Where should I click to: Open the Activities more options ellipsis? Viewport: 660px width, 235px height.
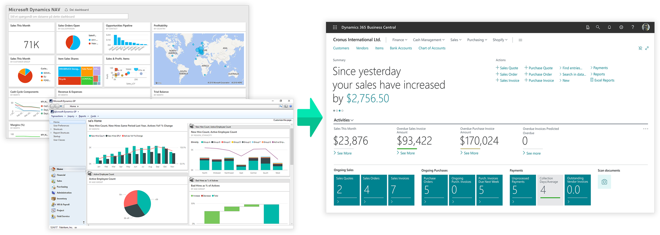pos(646,129)
